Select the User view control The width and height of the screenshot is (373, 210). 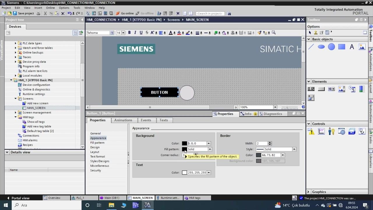pos(331,132)
